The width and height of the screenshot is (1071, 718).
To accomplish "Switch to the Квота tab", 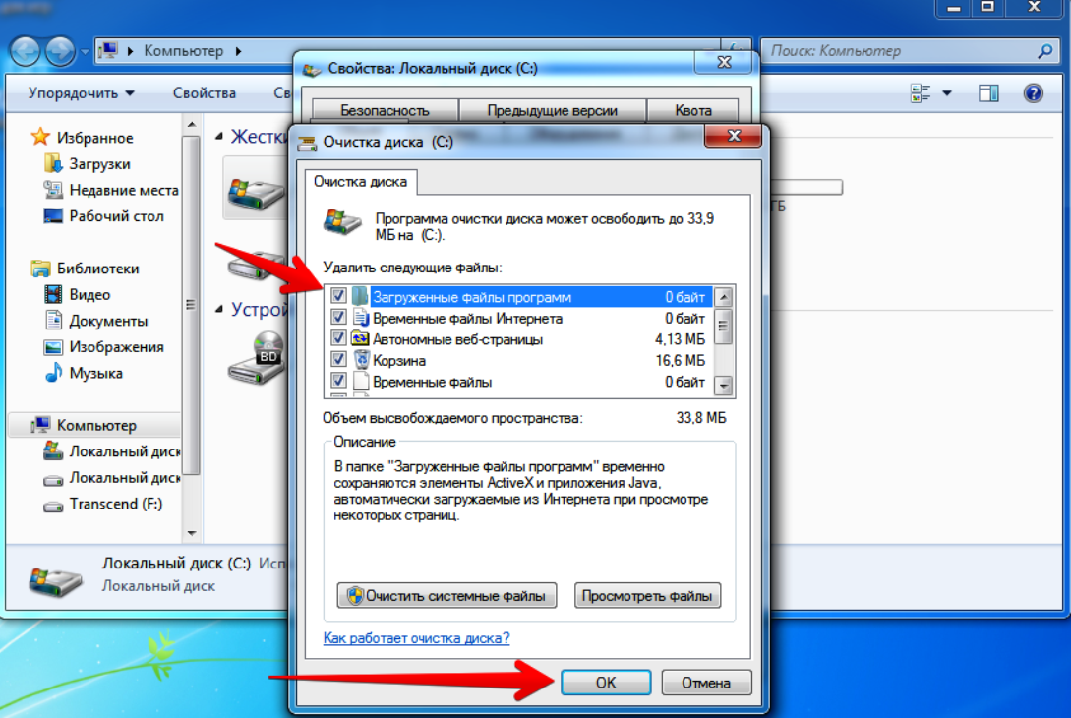I will 693,110.
